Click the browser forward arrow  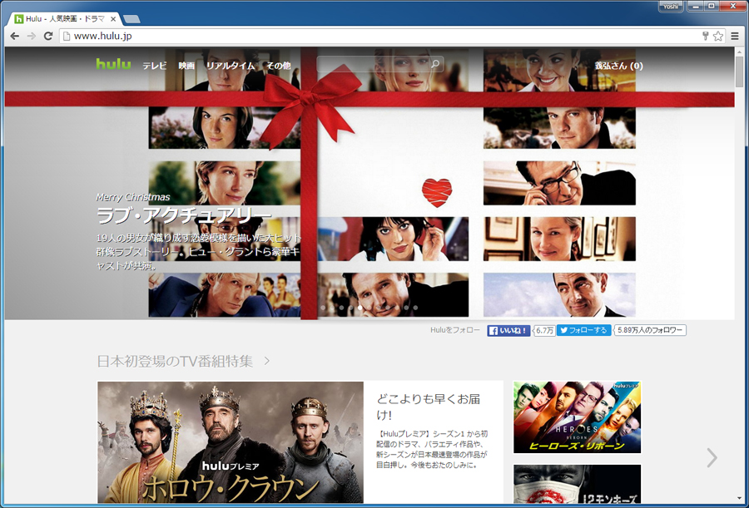coord(32,37)
